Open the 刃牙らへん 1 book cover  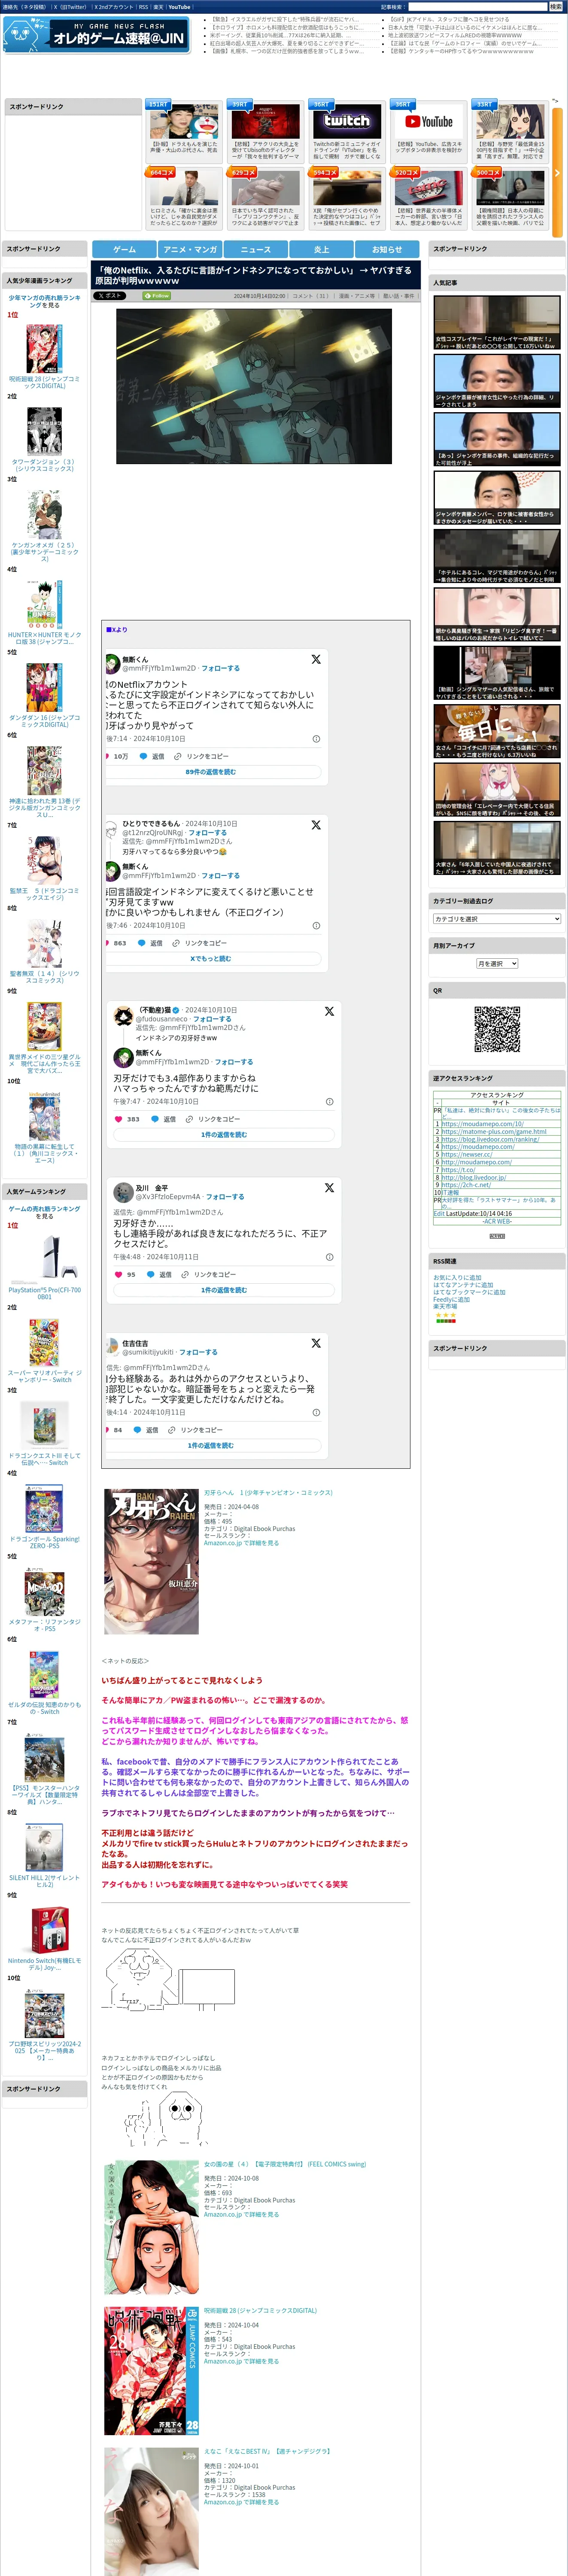coord(151,1562)
